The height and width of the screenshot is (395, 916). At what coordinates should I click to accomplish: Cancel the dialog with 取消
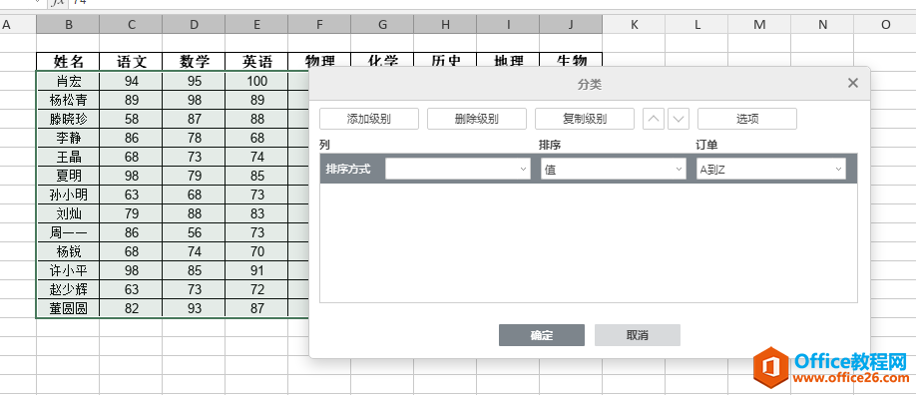[638, 335]
